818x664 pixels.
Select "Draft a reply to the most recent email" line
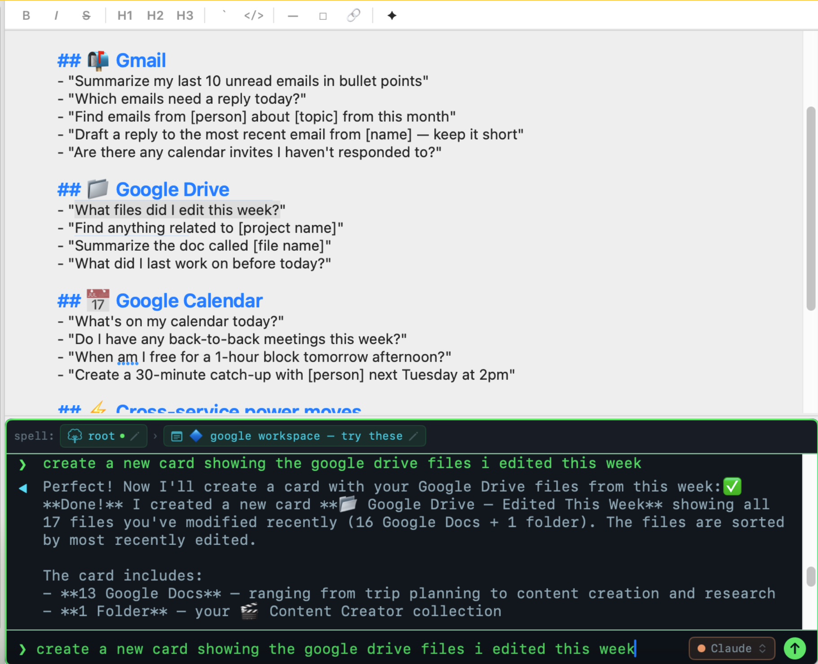pyautogui.click(x=290, y=134)
